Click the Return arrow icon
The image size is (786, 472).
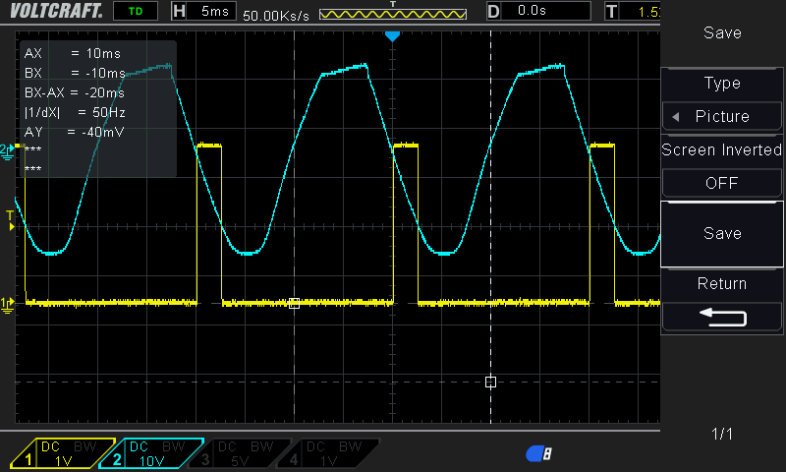pos(722,317)
